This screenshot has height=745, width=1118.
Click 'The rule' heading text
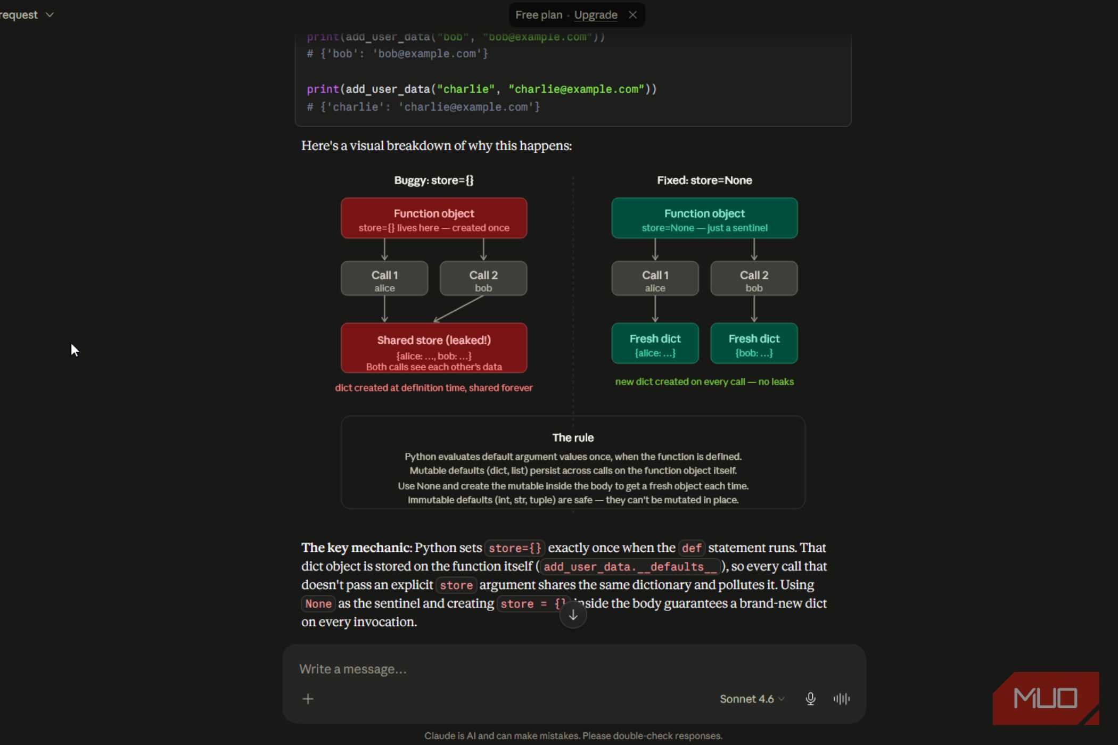coord(573,438)
